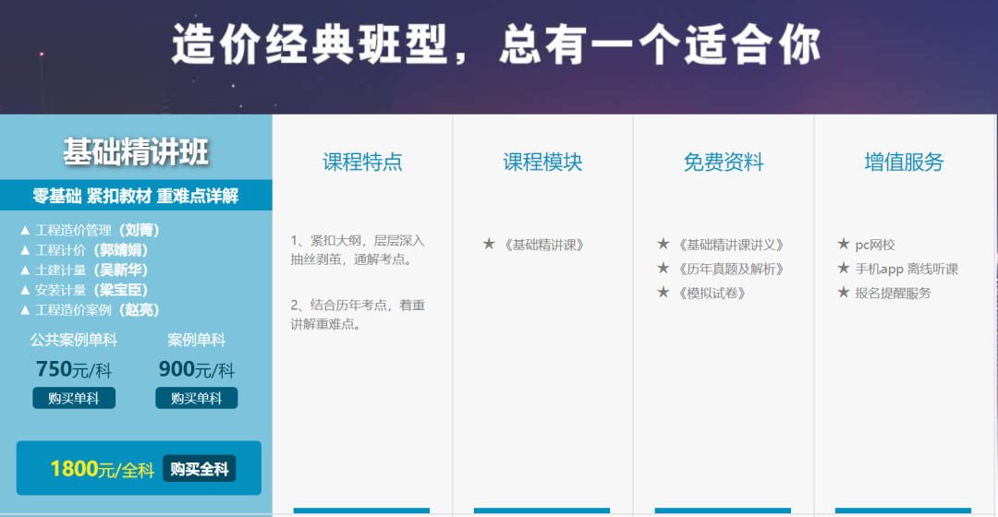Click the 《历年真题及解析》 item
The height and width of the screenshot is (517, 998).
[x=731, y=269]
